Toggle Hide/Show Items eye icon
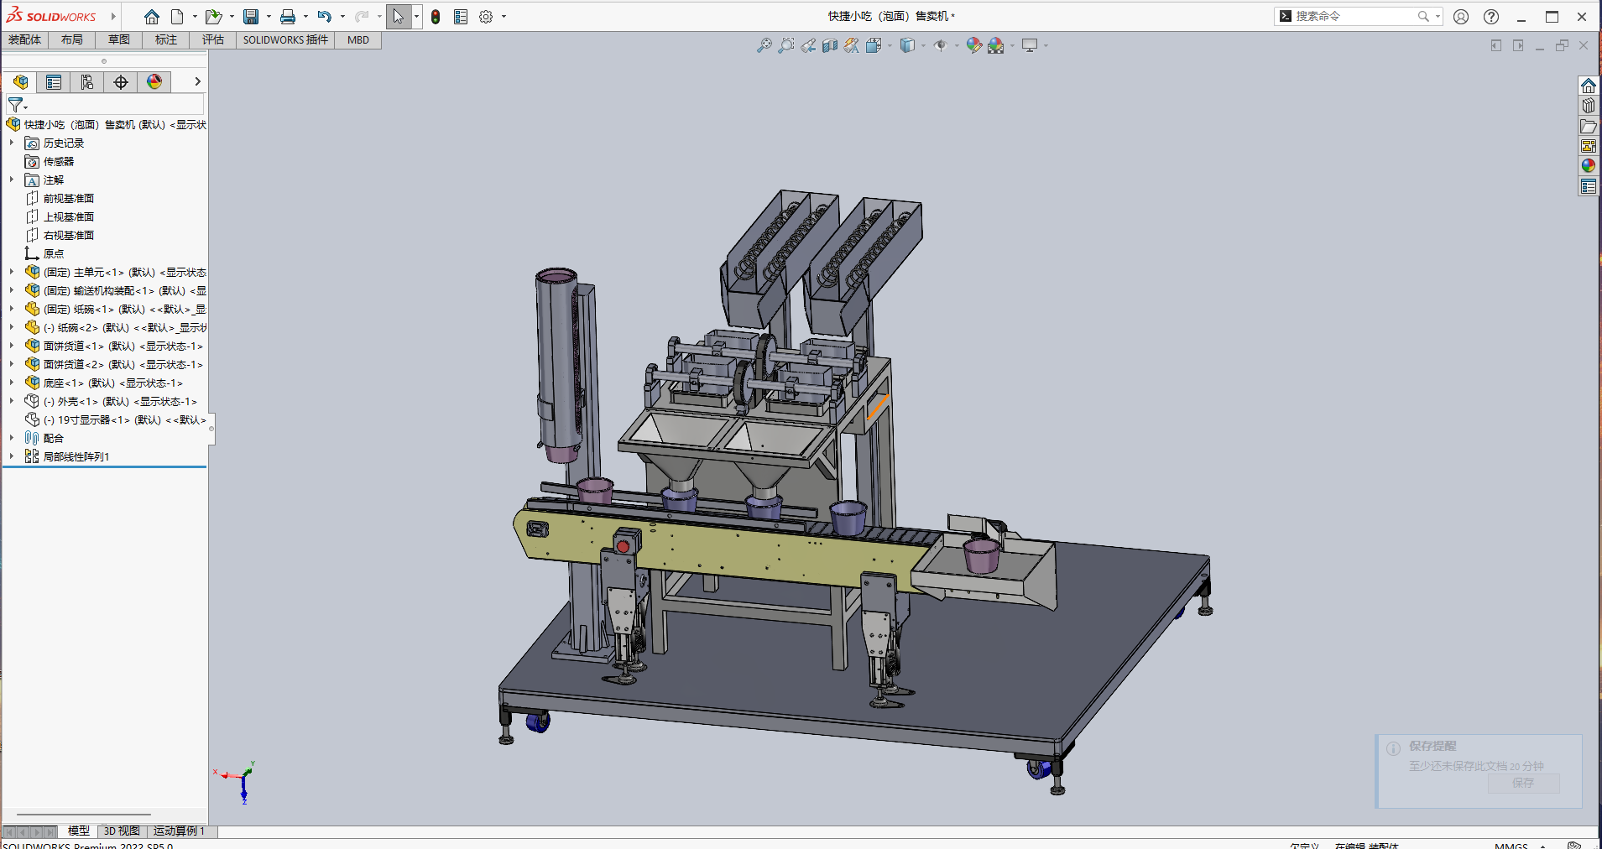The height and width of the screenshot is (849, 1602). point(941,45)
